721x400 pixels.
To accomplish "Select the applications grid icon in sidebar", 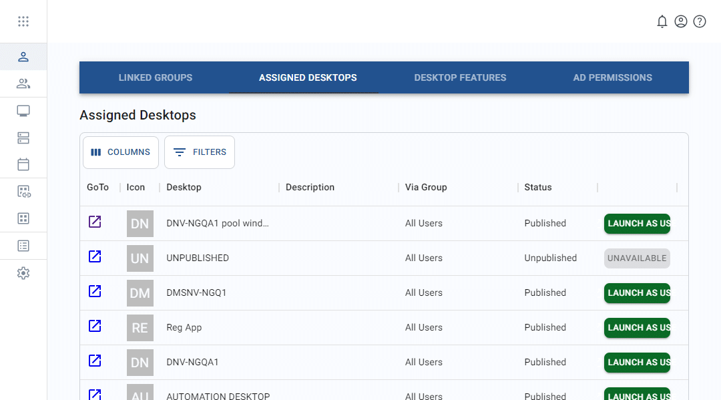I will (x=23, y=218).
